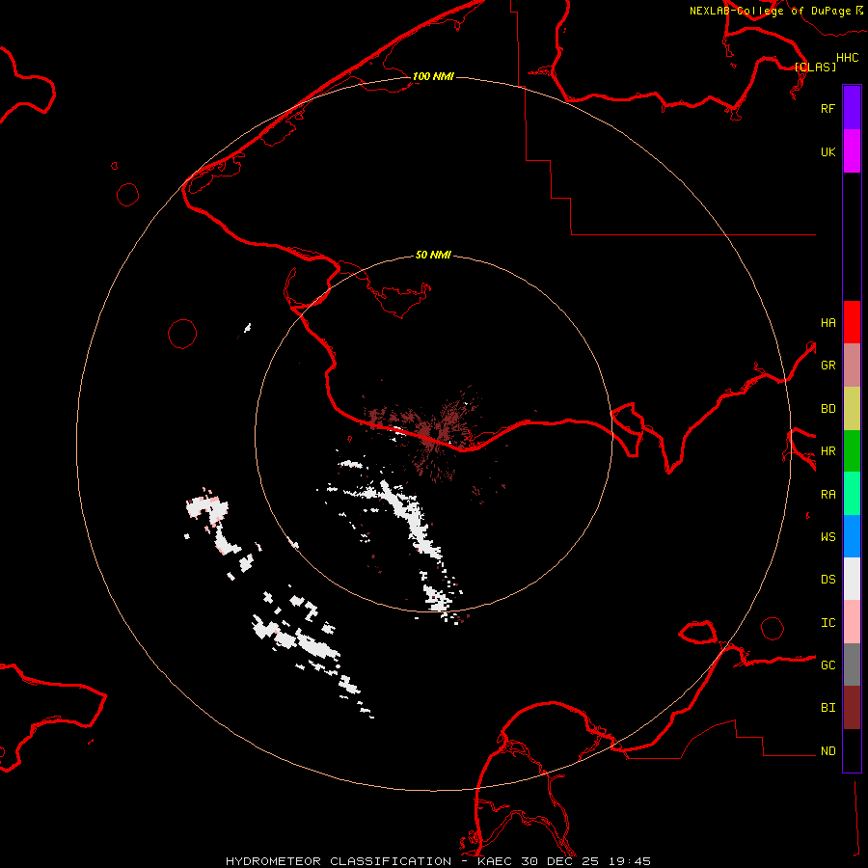
Task: Click the UK legend label
Action: (827, 151)
